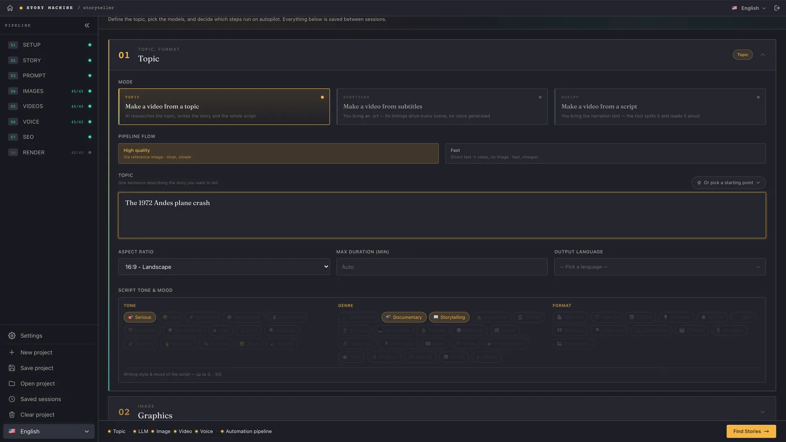Click into the Topic text area
The width and height of the screenshot is (786, 442).
[442, 215]
